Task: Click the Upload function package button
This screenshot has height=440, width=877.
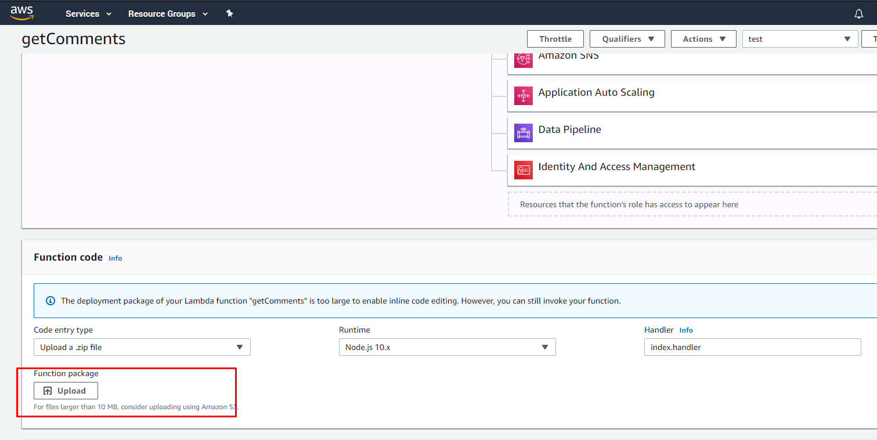Action: [66, 391]
